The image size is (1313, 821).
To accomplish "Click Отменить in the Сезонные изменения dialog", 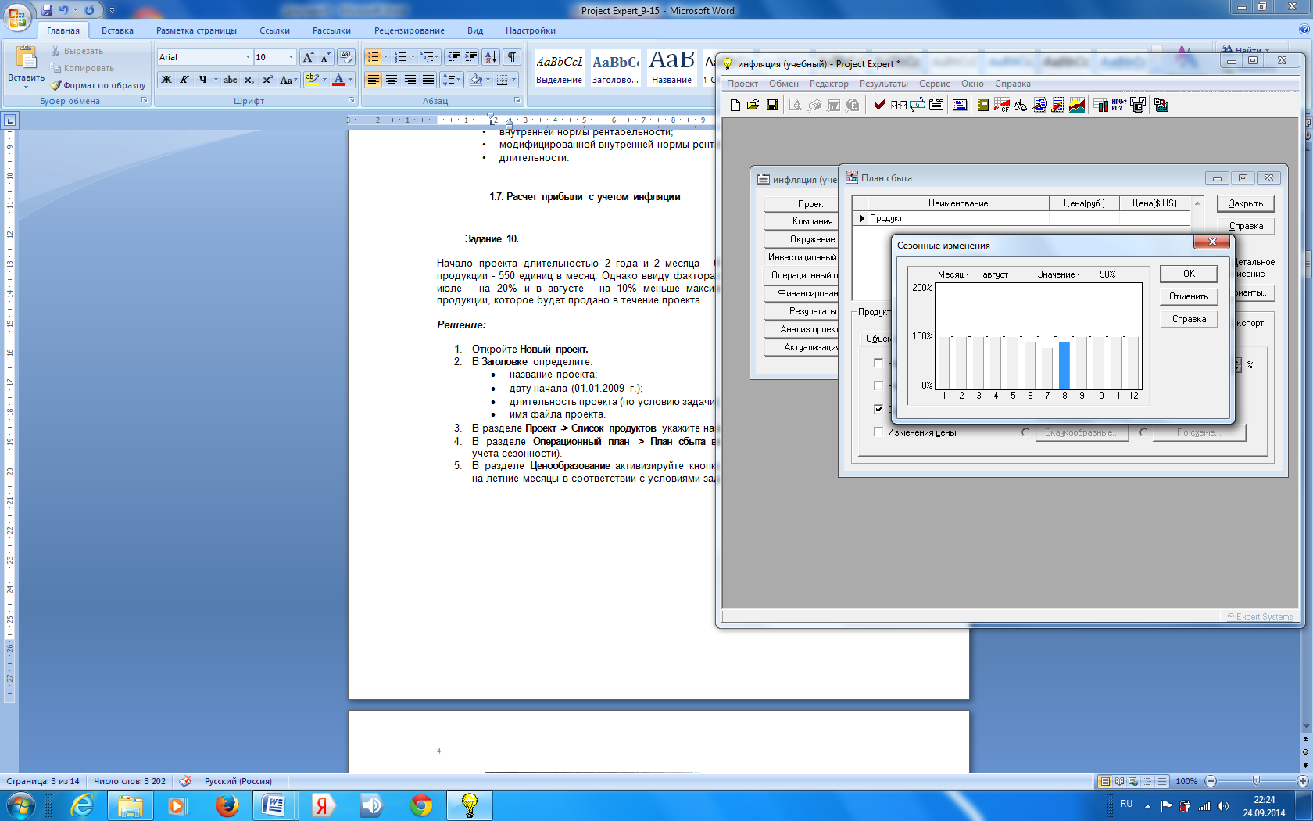I will point(1189,296).
